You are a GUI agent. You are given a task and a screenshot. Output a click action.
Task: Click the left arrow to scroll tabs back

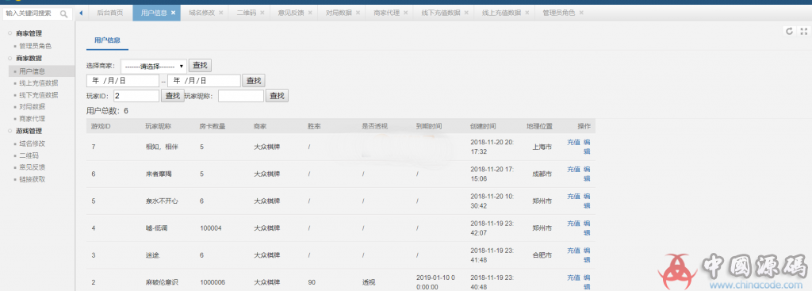coord(82,13)
